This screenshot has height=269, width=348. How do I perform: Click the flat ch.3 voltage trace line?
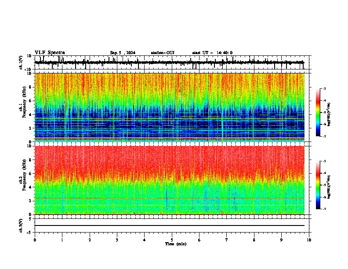tap(170, 225)
